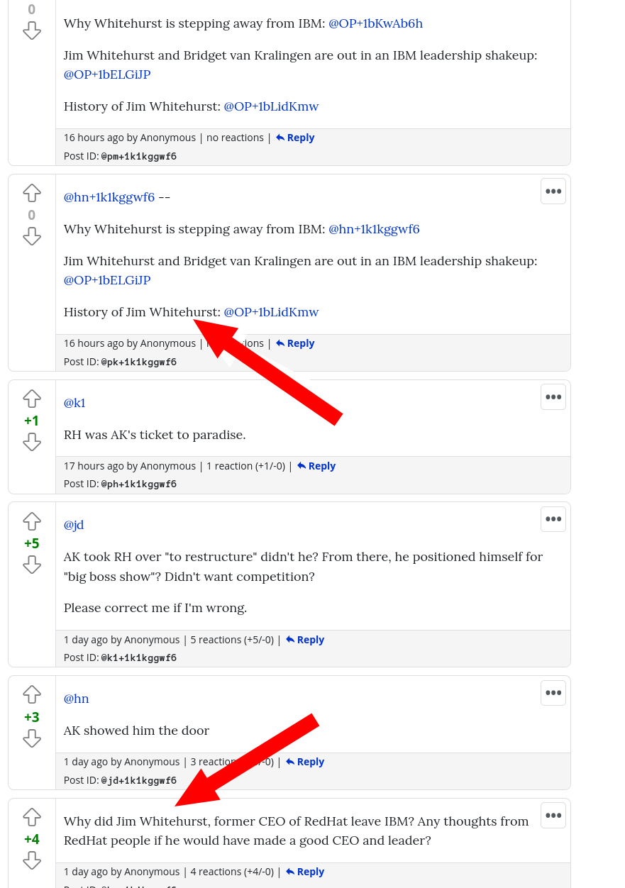Reply to the 'RH was AK's ticket' post
The image size is (625, 888).
(316, 466)
